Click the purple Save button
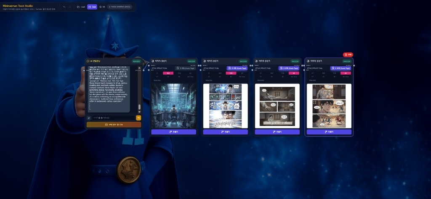This screenshot has width=431, height=199. pyautogui.click(x=92, y=7)
